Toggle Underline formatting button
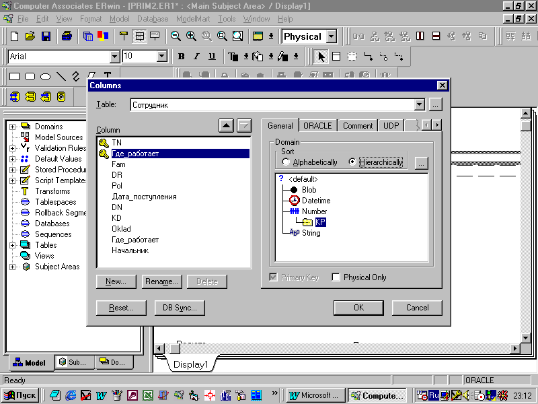The width and height of the screenshot is (538, 404). click(x=212, y=57)
